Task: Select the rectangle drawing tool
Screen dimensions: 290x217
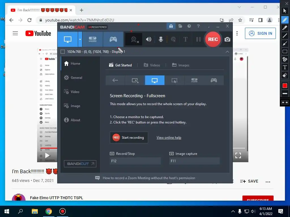Action: (x=285, y=51)
